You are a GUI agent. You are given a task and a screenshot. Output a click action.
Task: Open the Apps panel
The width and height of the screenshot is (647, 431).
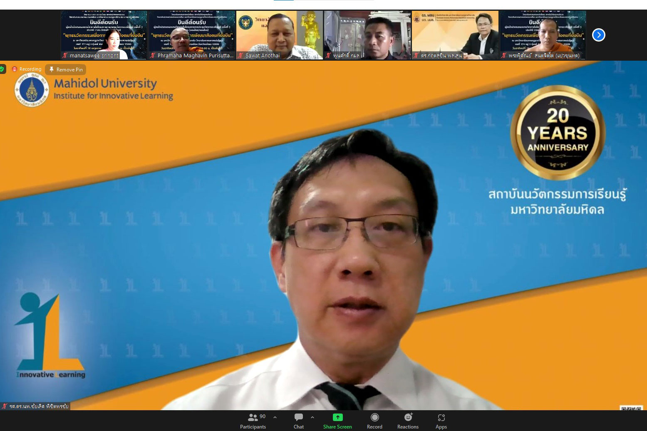click(x=441, y=421)
